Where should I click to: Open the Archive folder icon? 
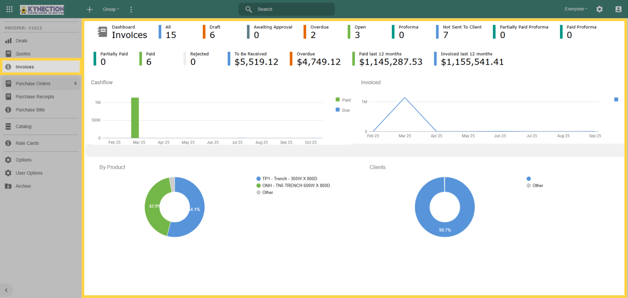tap(8, 186)
